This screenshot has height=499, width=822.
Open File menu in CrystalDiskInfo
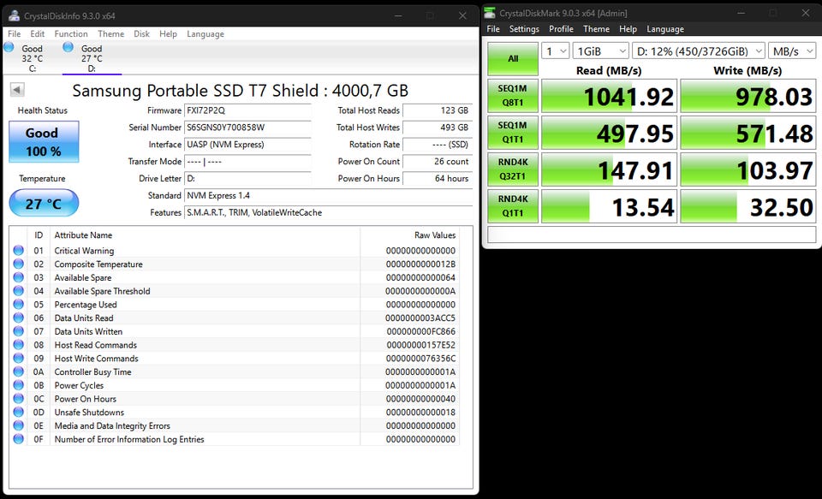pyautogui.click(x=15, y=34)
